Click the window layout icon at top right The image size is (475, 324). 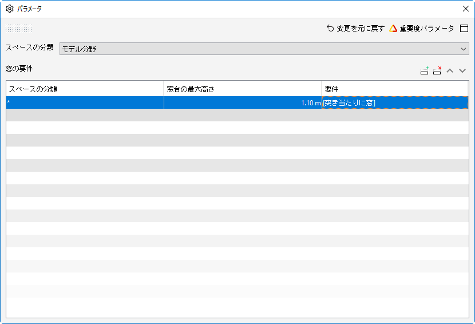[464, 29]
